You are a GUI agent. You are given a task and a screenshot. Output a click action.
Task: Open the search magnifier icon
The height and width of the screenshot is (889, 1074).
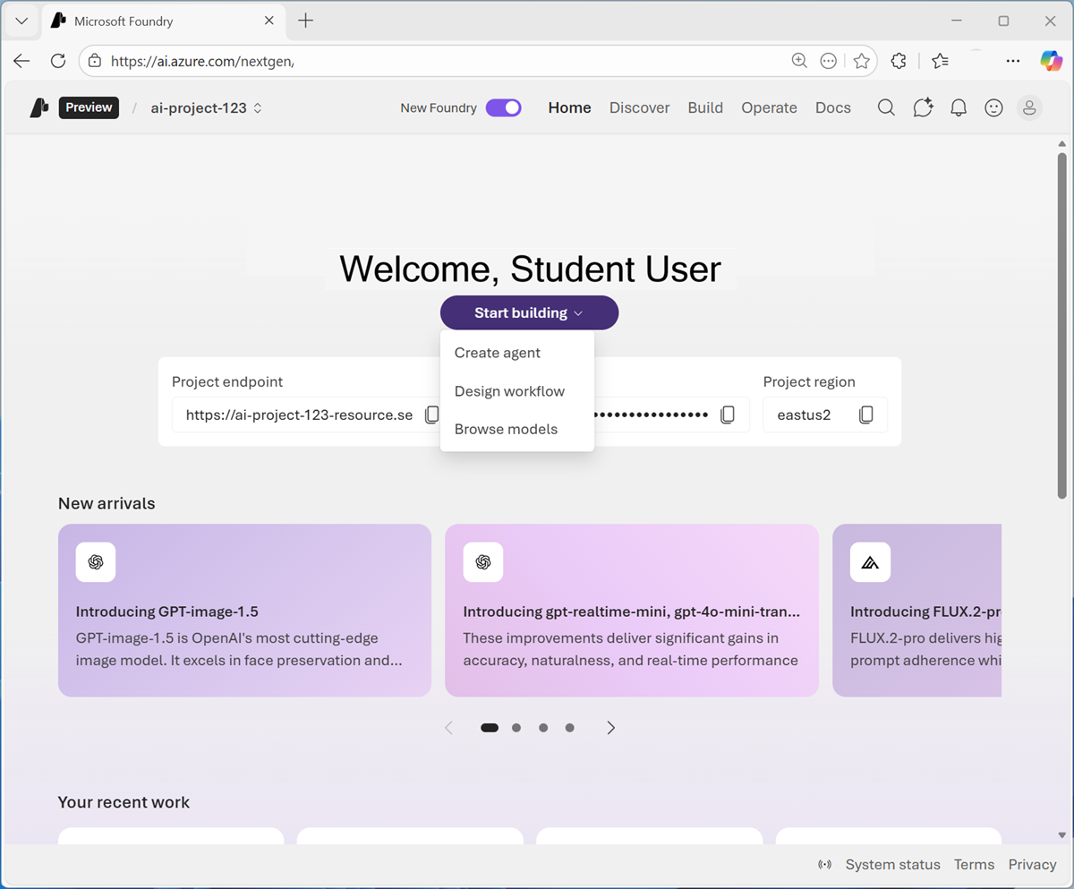coord(885,107)
